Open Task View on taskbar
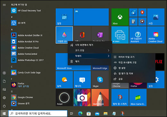This screenshot has width=167, height=117. coord(71,113)
